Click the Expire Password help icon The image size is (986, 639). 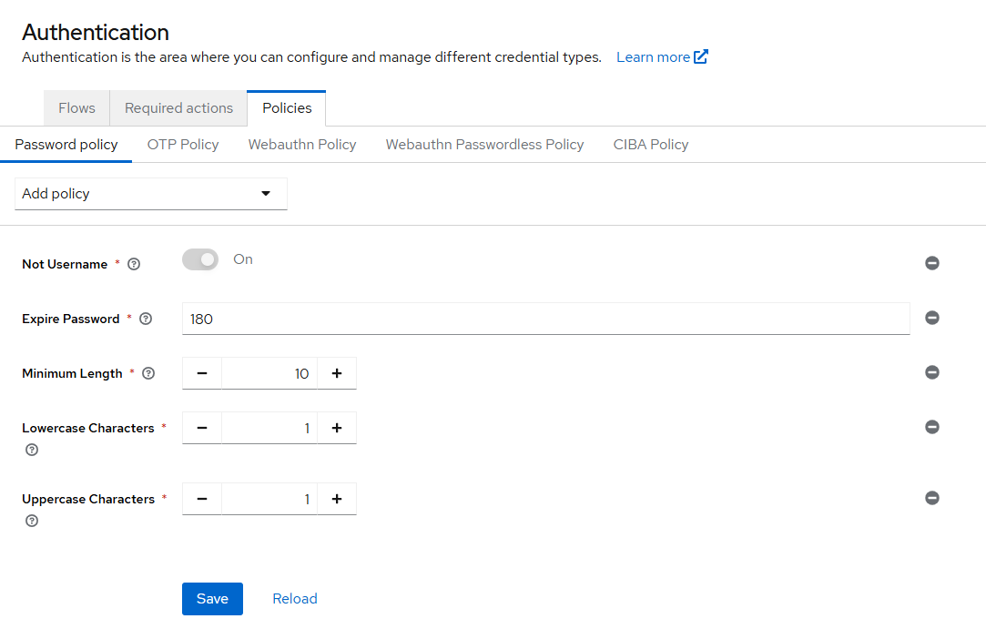coord(146,319)
